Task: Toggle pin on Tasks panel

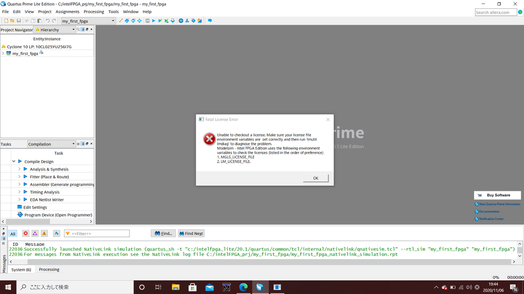Action: (x=83, y=144)
